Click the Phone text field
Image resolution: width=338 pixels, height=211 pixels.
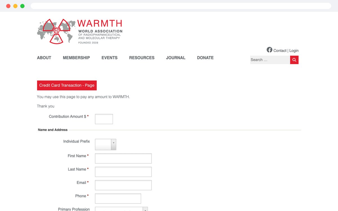[118, 199]
